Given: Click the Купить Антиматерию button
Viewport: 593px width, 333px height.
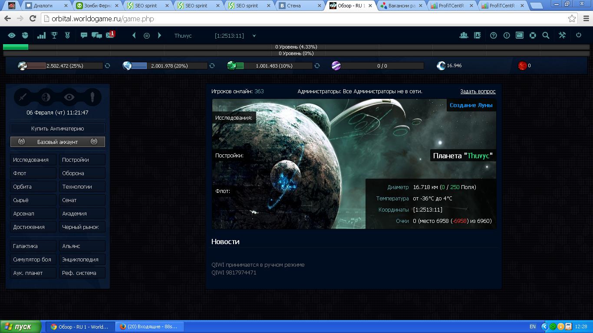Looking at the screenshot, I should [x=57, y=128].
